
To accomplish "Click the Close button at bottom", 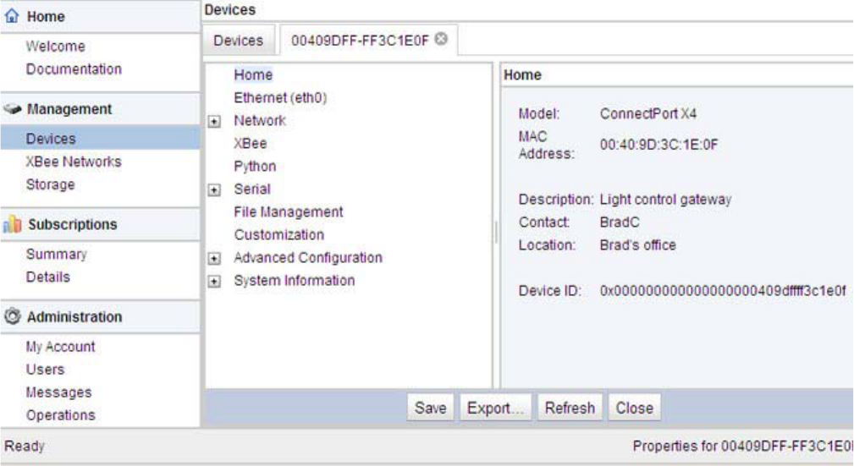I will [634, 408].
